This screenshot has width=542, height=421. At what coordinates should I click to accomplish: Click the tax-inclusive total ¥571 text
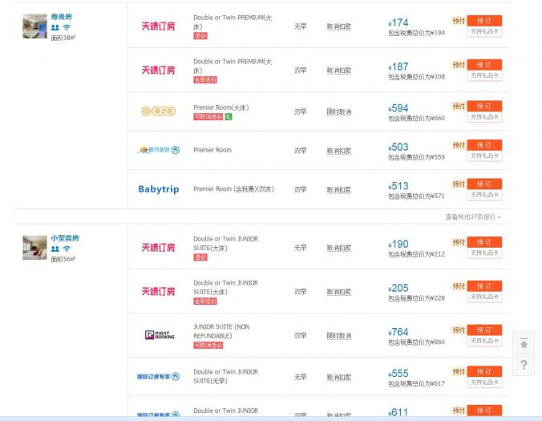[417, 196]
